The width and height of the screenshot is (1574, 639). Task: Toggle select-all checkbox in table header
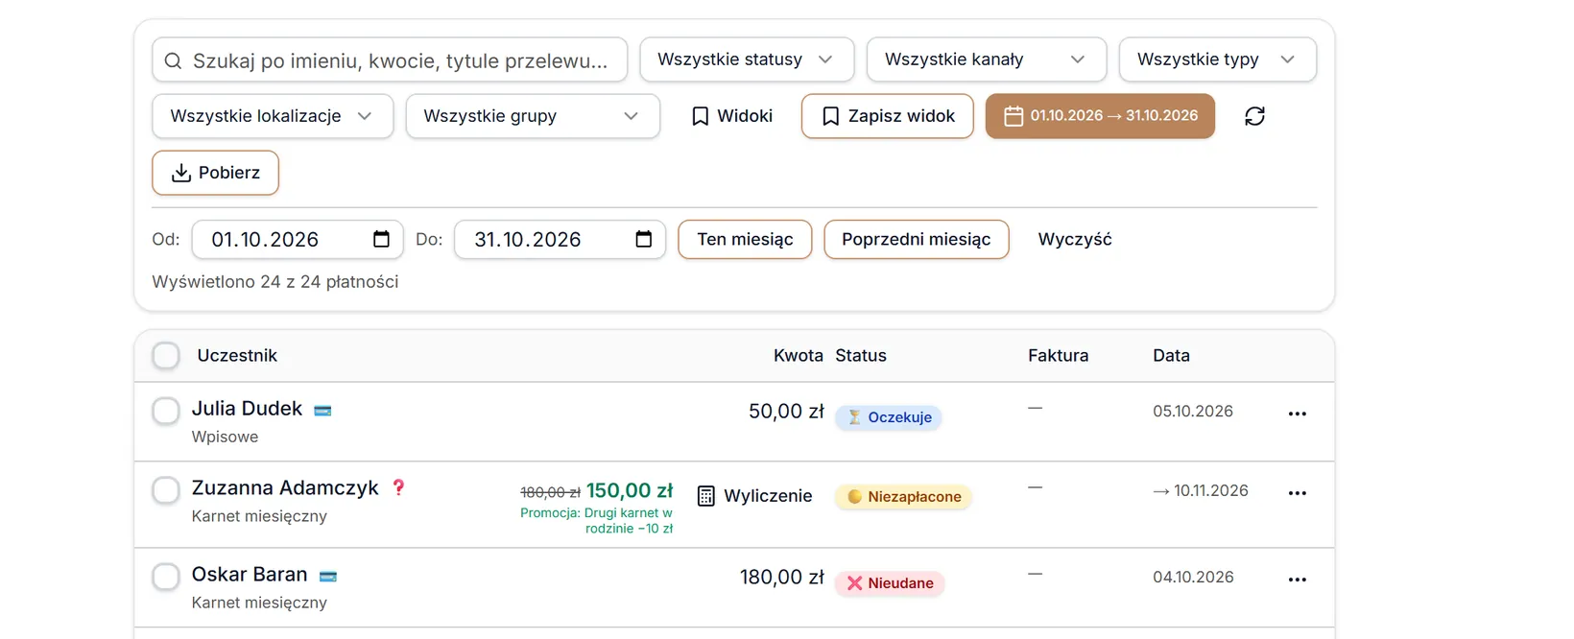coord(166,355)
